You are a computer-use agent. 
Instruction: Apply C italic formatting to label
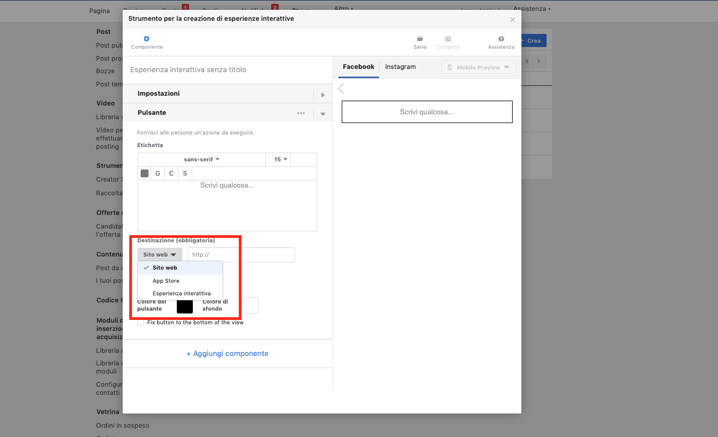[171, 173]
